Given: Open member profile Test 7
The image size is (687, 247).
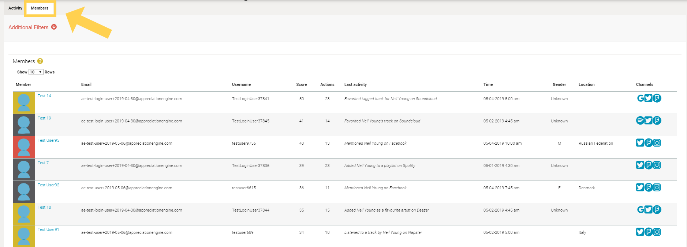Looking at the screenshot, I should point(43,163).
